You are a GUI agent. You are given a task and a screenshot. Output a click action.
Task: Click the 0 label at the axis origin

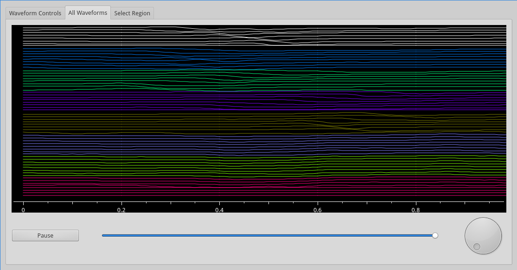(23, 210)
